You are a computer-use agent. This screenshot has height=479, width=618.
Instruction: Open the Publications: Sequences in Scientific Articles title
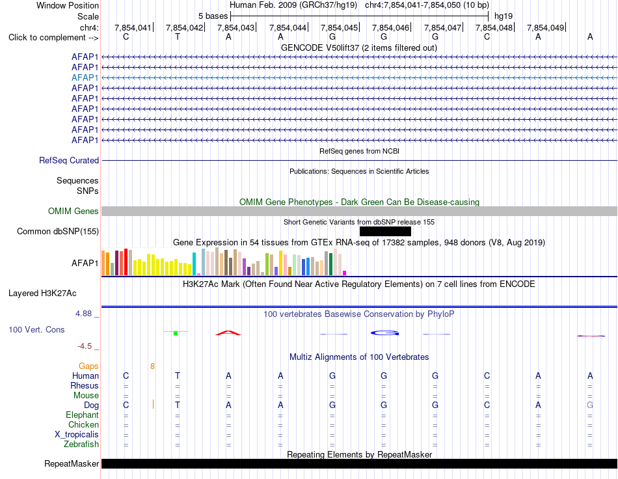pyautogui.click(x=359, y=171)
